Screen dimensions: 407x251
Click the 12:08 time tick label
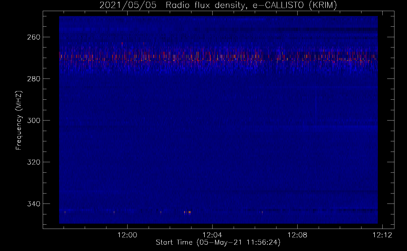point(298,235)
